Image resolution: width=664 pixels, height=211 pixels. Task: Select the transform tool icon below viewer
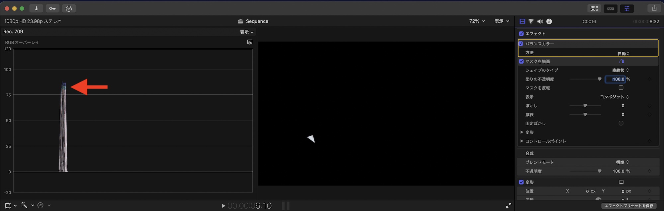click(8, 205)
